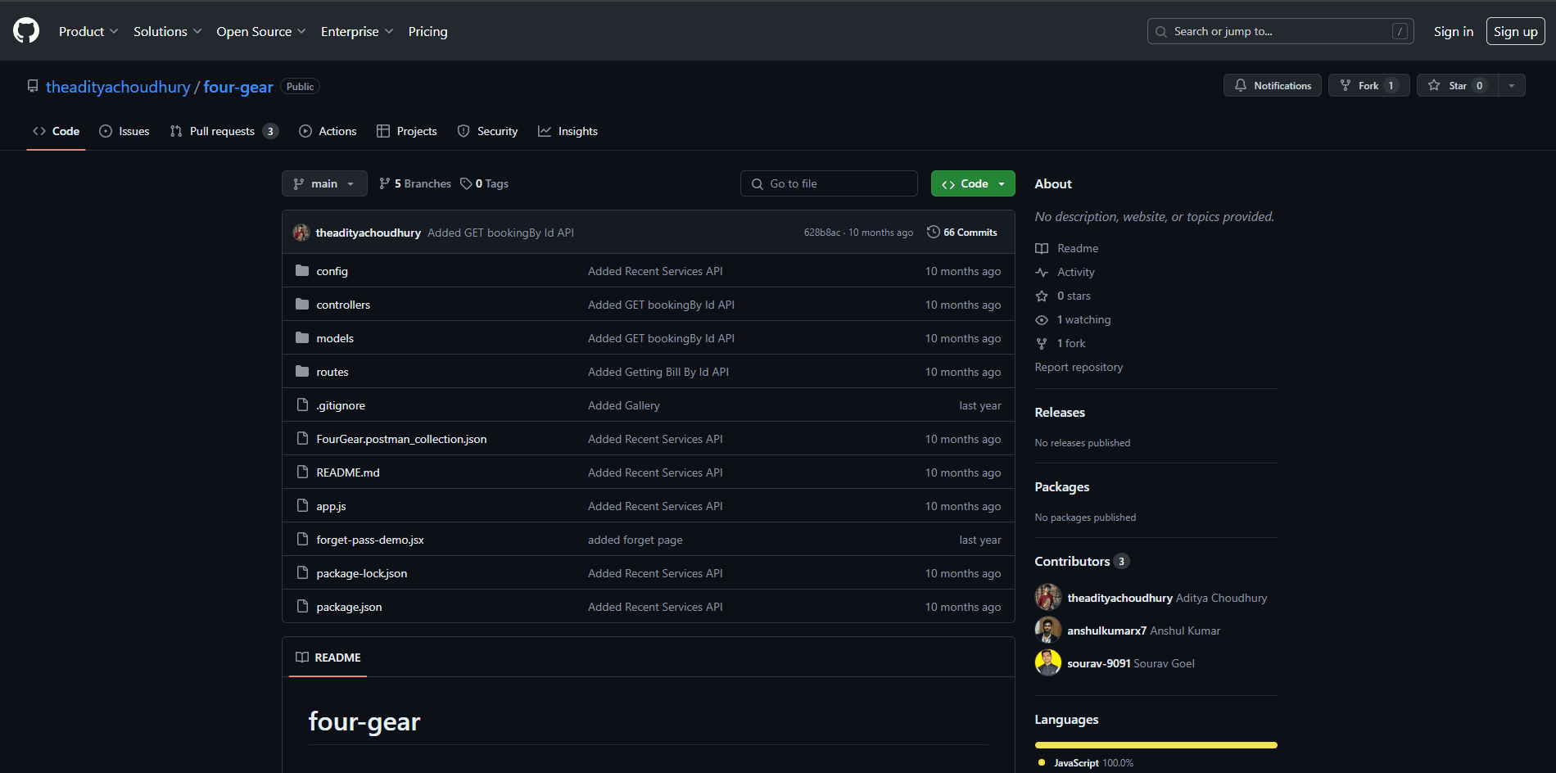Click the stars icon in About
This screenshot has height=773, width=1556.
pos(1042,296)
